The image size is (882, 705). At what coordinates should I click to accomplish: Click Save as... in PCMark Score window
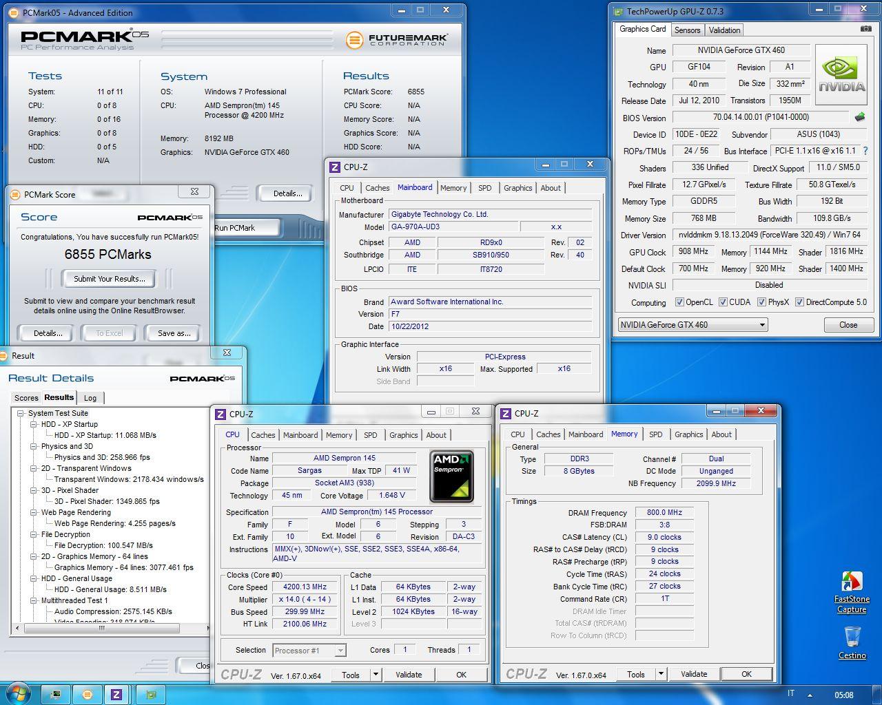tap(174, 333)
